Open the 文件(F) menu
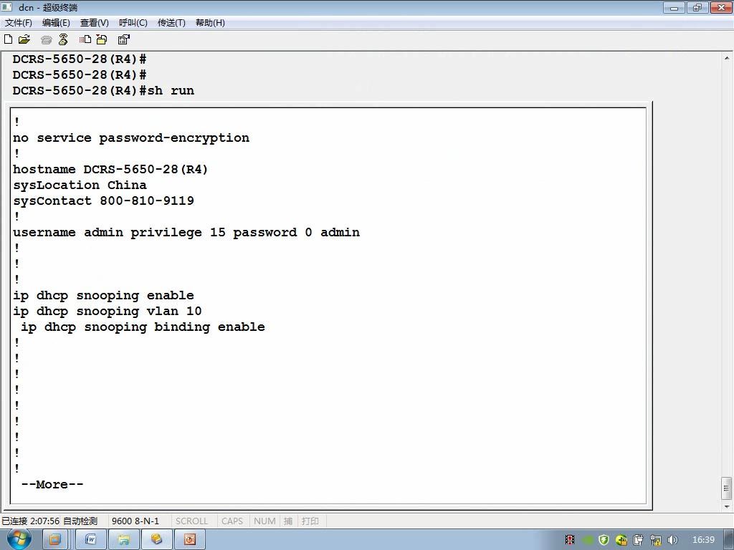The width and height of the screenshot is (734, 550). click(19, 22)
